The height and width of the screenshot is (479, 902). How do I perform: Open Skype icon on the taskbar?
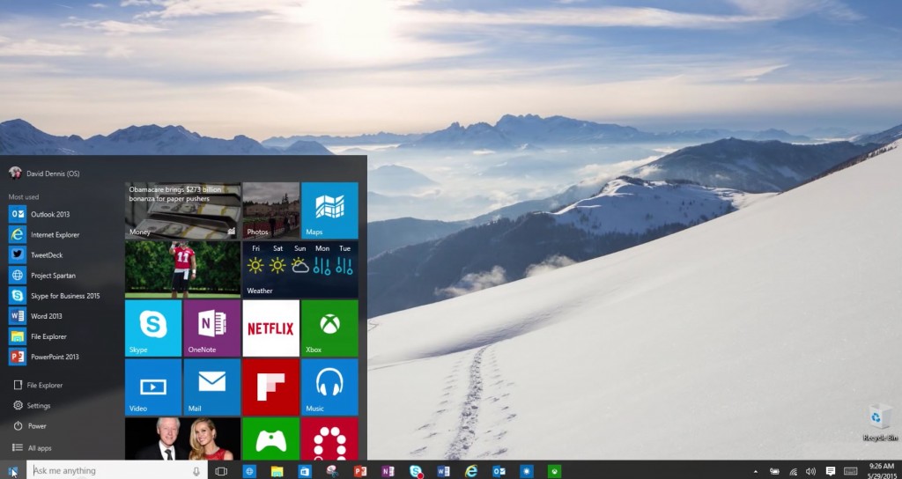416,471
